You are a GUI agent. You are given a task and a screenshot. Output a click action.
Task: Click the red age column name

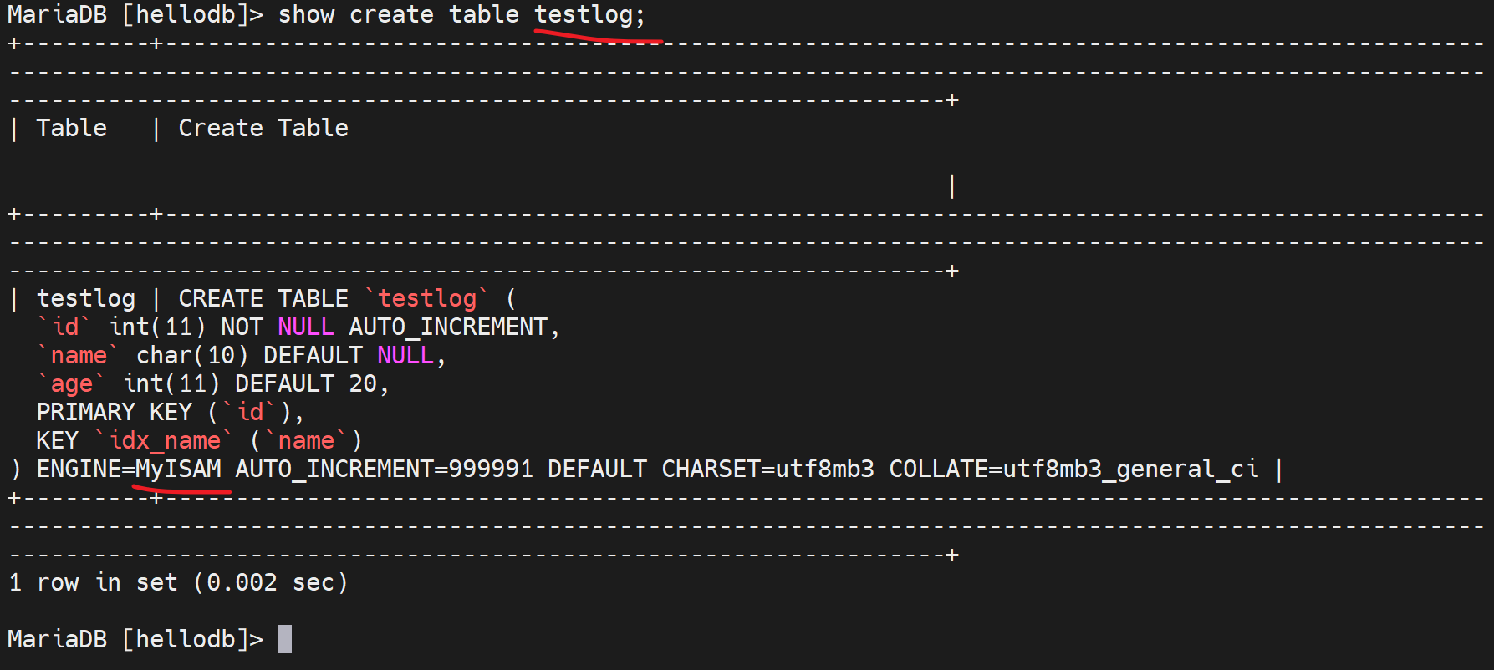click(71, 383)
